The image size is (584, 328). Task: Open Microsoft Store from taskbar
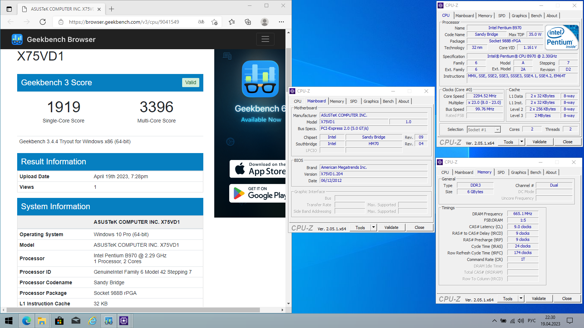tap(59, 321)
